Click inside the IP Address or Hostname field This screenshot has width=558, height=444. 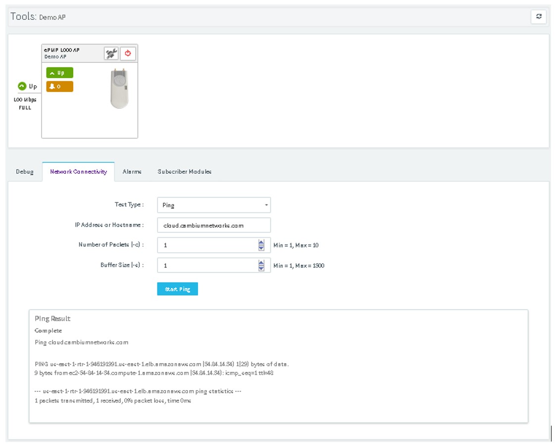tap(213, 225)
